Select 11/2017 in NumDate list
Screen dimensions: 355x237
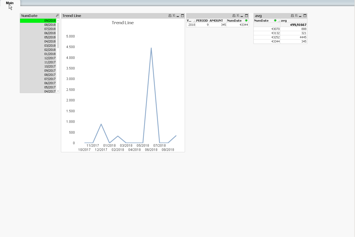[x=38, y=62]
